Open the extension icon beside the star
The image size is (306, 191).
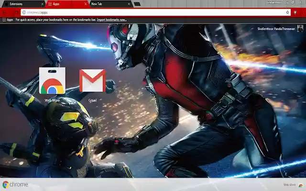[295, 12]
